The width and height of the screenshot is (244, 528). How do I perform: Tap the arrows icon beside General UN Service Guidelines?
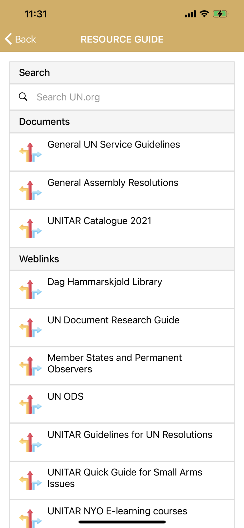pyautogui.click(x=30, y=152)
